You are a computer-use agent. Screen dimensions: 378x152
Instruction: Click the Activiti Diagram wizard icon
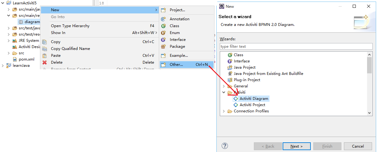[x=236, y=99]
